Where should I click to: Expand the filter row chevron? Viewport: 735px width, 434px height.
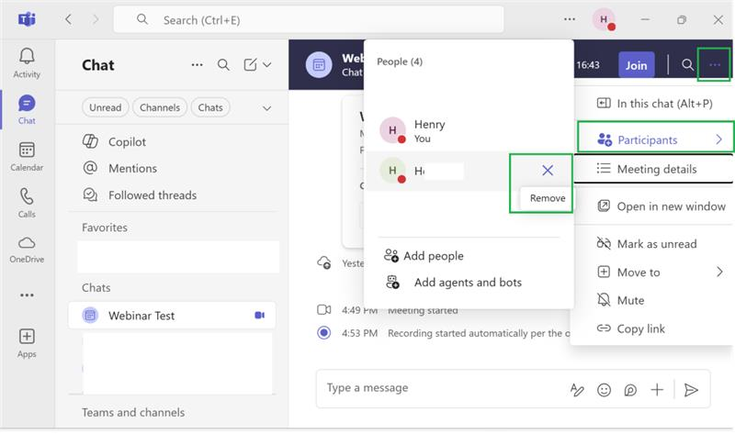point(267,108)
